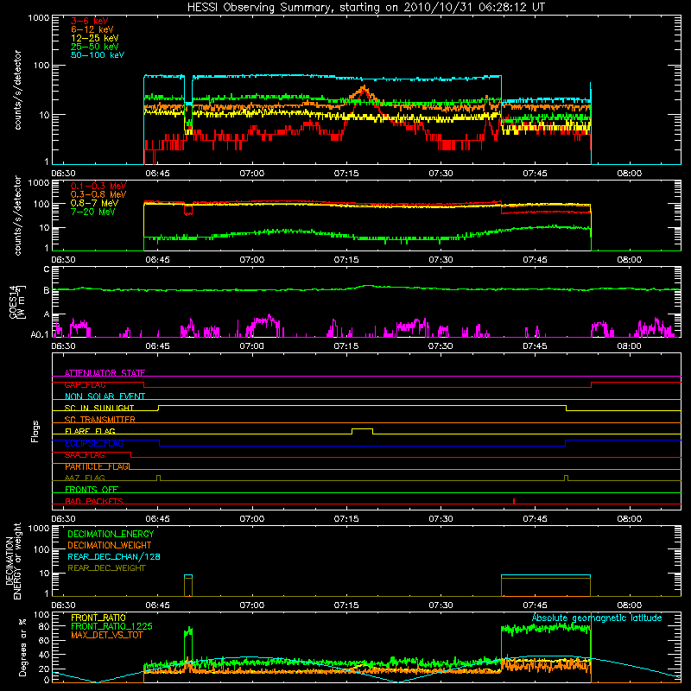Click the Degrees or % axis label
Image resolution: width=691 pixels, height=691 pixels.
point(22,647)
